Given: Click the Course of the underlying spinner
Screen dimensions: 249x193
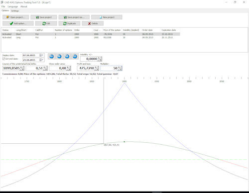Looking at the screenshot, I should click(x=22, y=68).
